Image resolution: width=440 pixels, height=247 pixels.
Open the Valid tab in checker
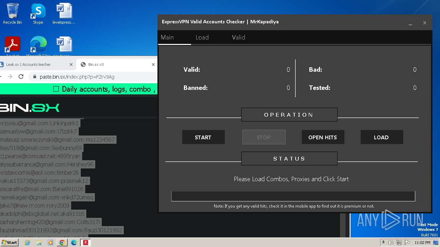[239, 37]
